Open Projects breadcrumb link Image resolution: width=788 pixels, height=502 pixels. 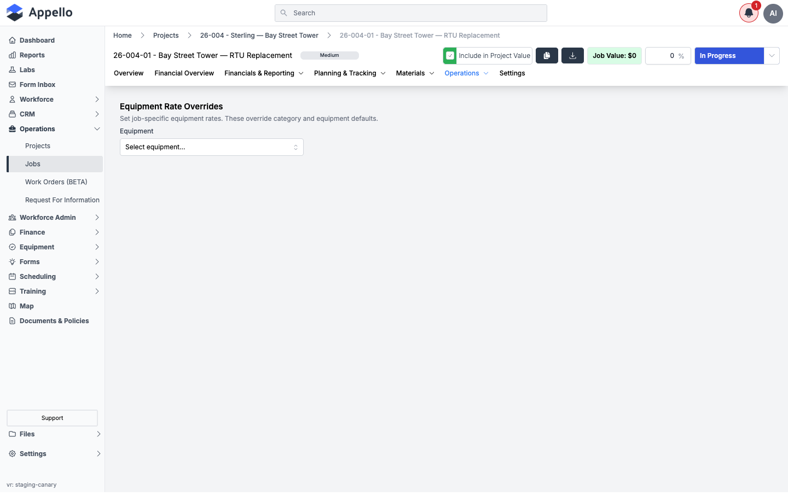point(166,36)
